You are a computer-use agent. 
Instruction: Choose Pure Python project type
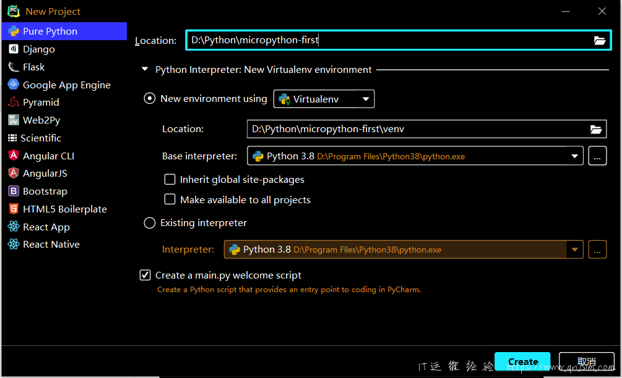point(64,31)
